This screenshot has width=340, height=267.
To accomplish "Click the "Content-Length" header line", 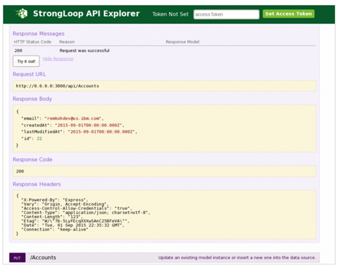I will point(52,217).
